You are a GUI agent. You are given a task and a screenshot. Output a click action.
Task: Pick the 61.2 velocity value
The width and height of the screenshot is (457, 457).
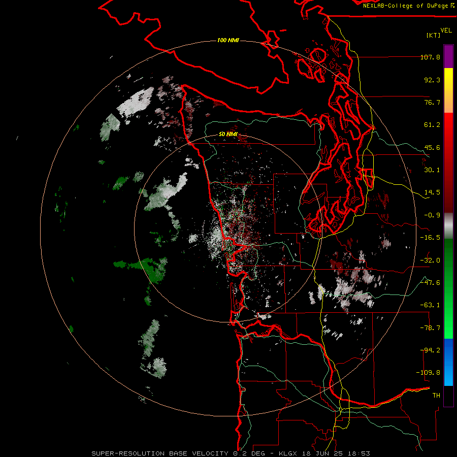432,125
